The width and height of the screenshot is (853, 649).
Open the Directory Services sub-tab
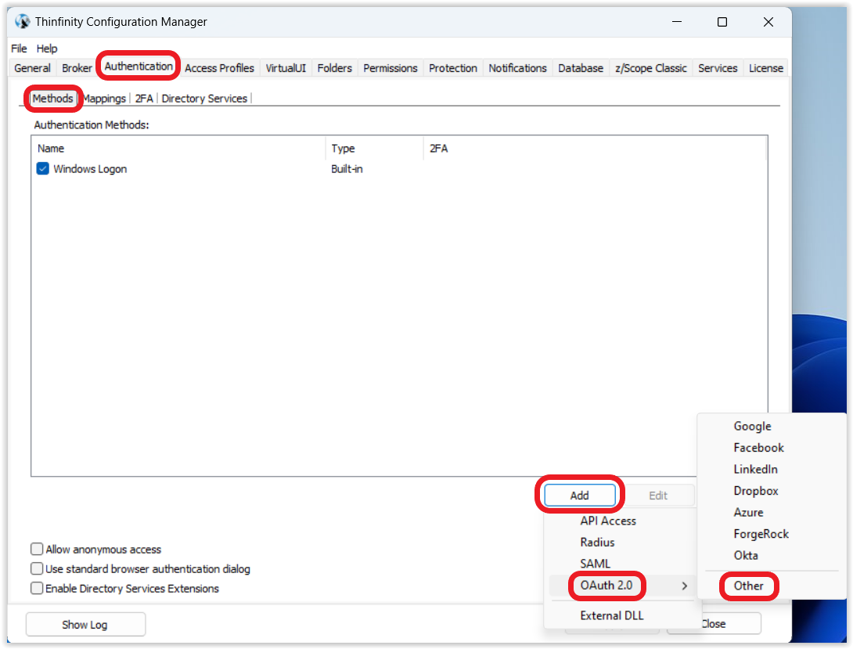[x=204, y=99]
